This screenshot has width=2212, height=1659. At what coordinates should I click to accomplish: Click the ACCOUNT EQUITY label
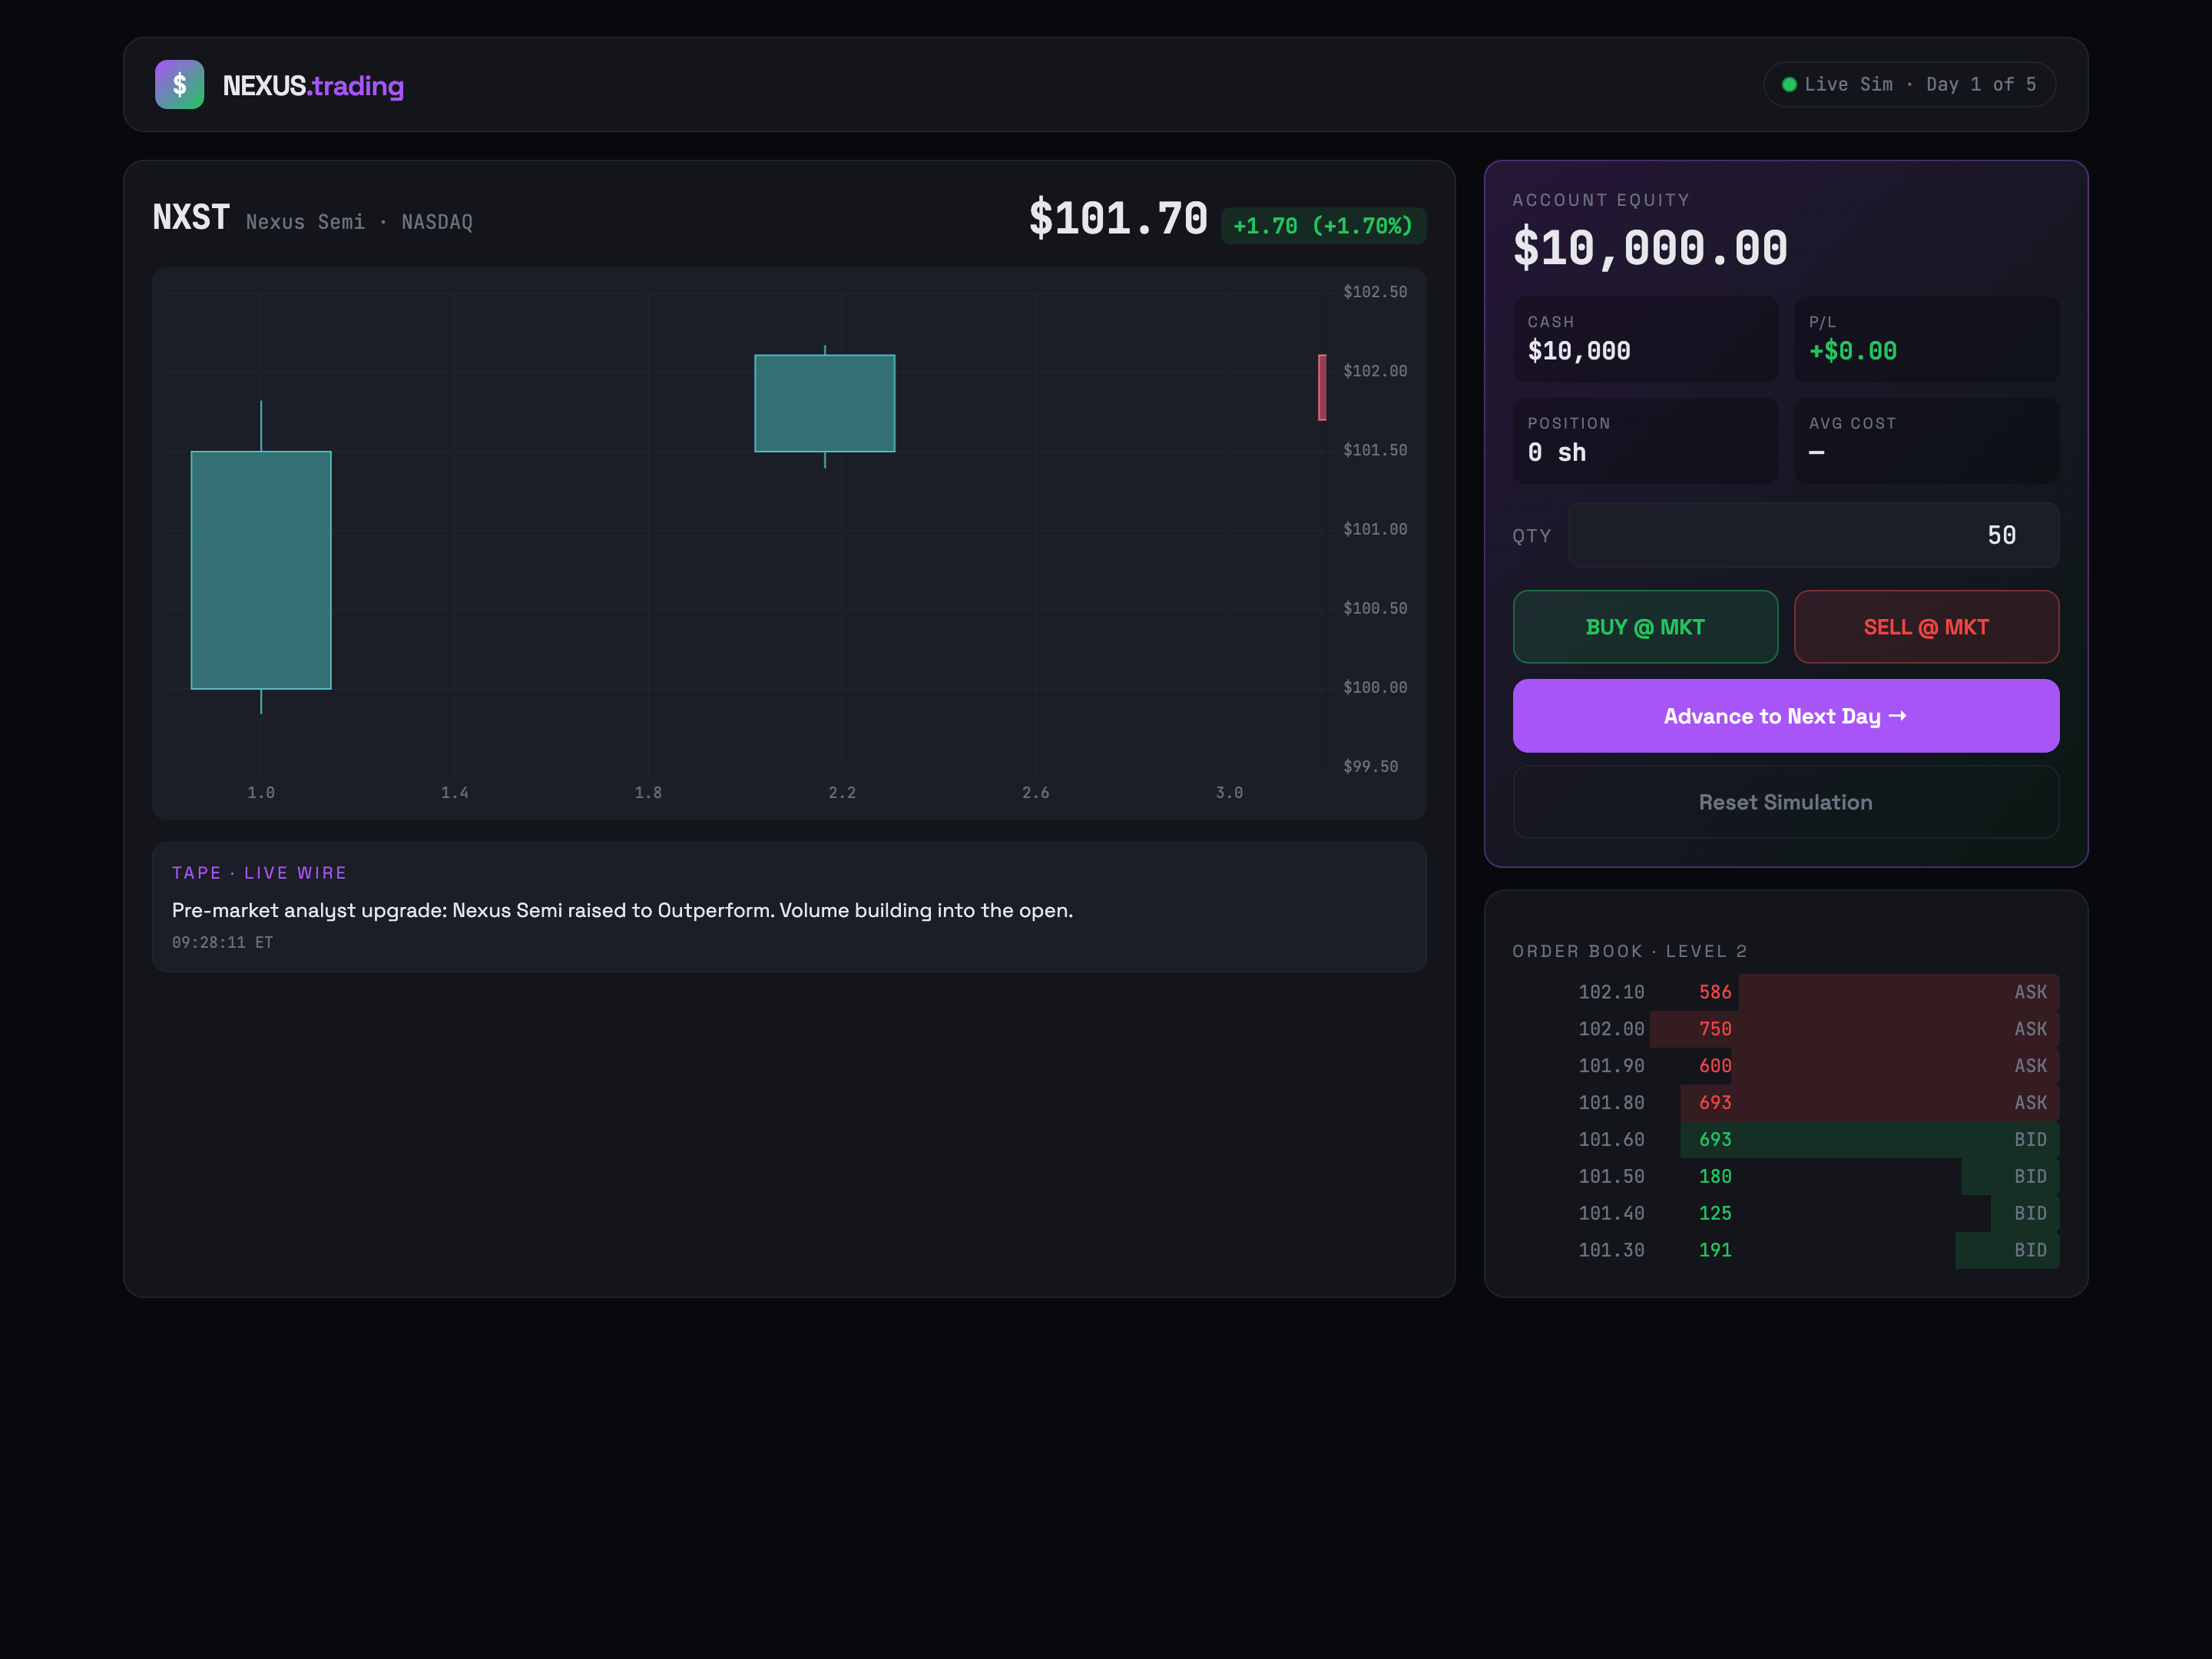(x=1601, y=200)
